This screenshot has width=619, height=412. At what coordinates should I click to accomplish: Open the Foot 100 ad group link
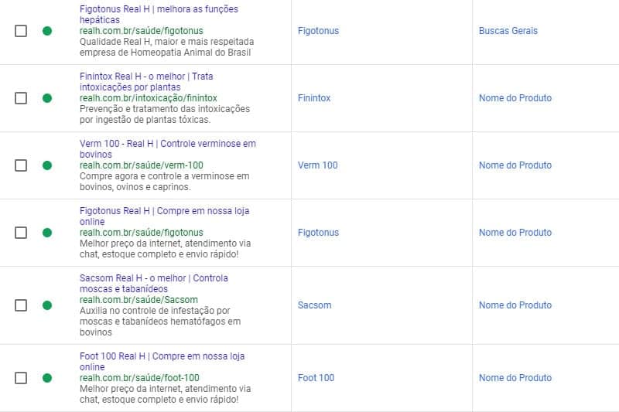pos(316,378)
